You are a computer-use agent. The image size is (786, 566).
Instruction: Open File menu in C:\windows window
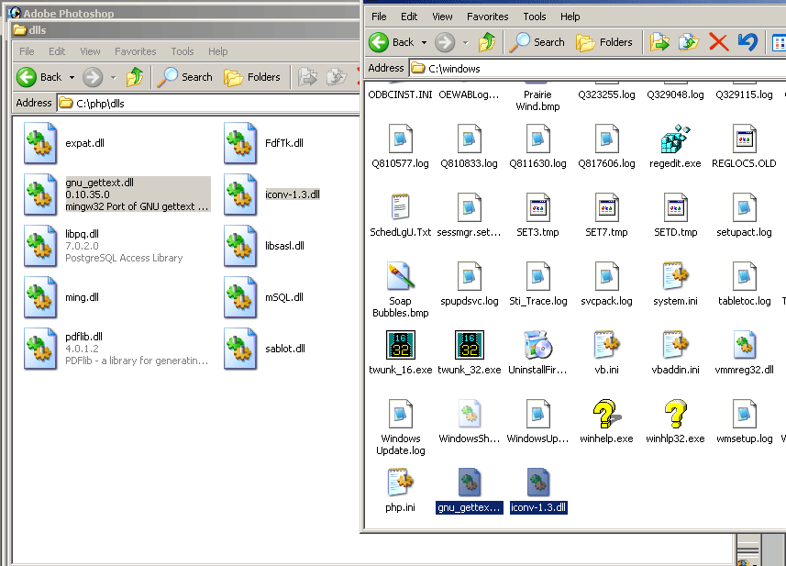point(379,17)
